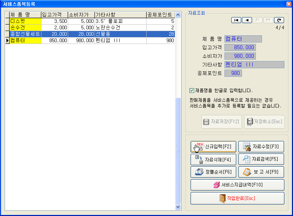Select the 컴퓨터 row product name
Viewport: 293px width, 216px height.
pyautogui.click(x=25, y=40)
